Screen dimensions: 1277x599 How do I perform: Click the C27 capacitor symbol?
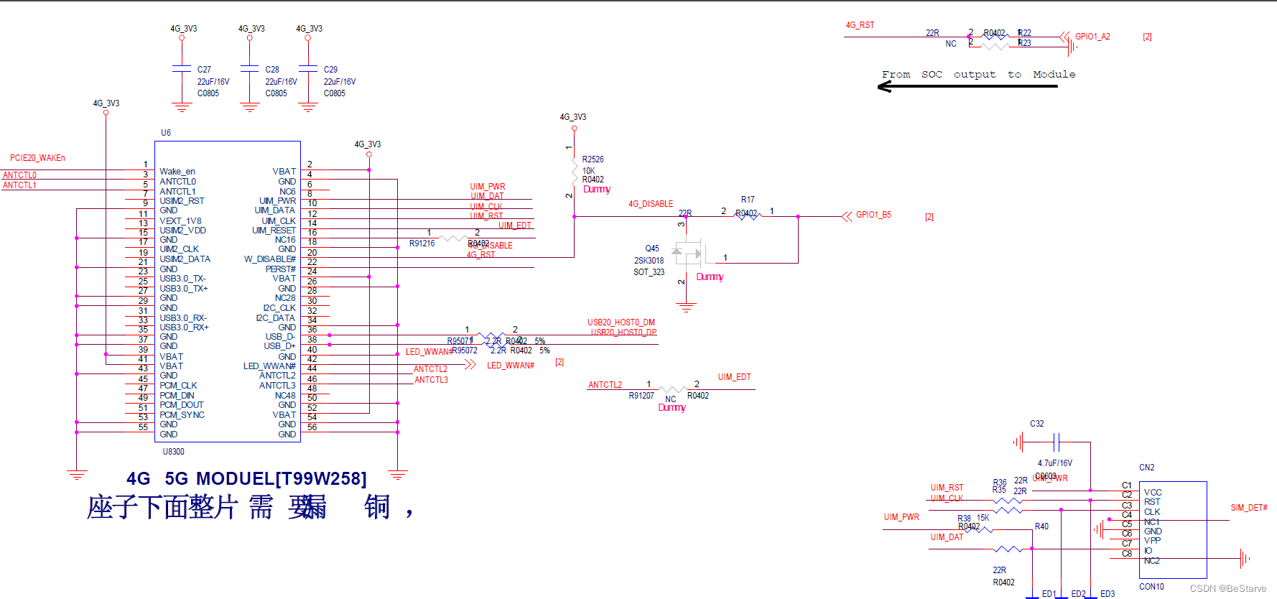(x=182, y=68)
